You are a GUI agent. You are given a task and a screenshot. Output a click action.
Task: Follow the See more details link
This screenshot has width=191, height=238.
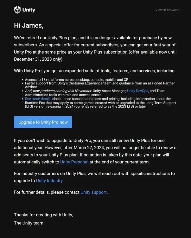[38, 99]
